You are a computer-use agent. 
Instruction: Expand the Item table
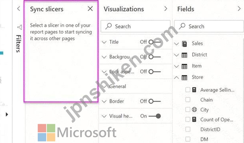177,66
